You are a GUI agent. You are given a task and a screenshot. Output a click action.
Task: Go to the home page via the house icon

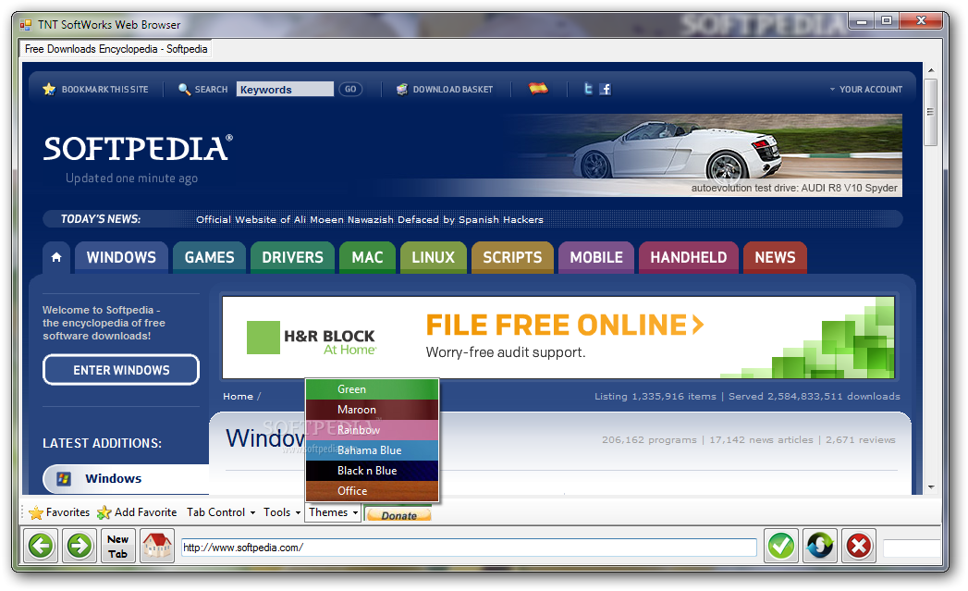pyautogui.click(x=157, y=546)
